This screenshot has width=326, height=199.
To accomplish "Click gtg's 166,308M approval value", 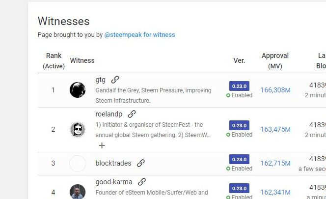I will pos(275,90).
